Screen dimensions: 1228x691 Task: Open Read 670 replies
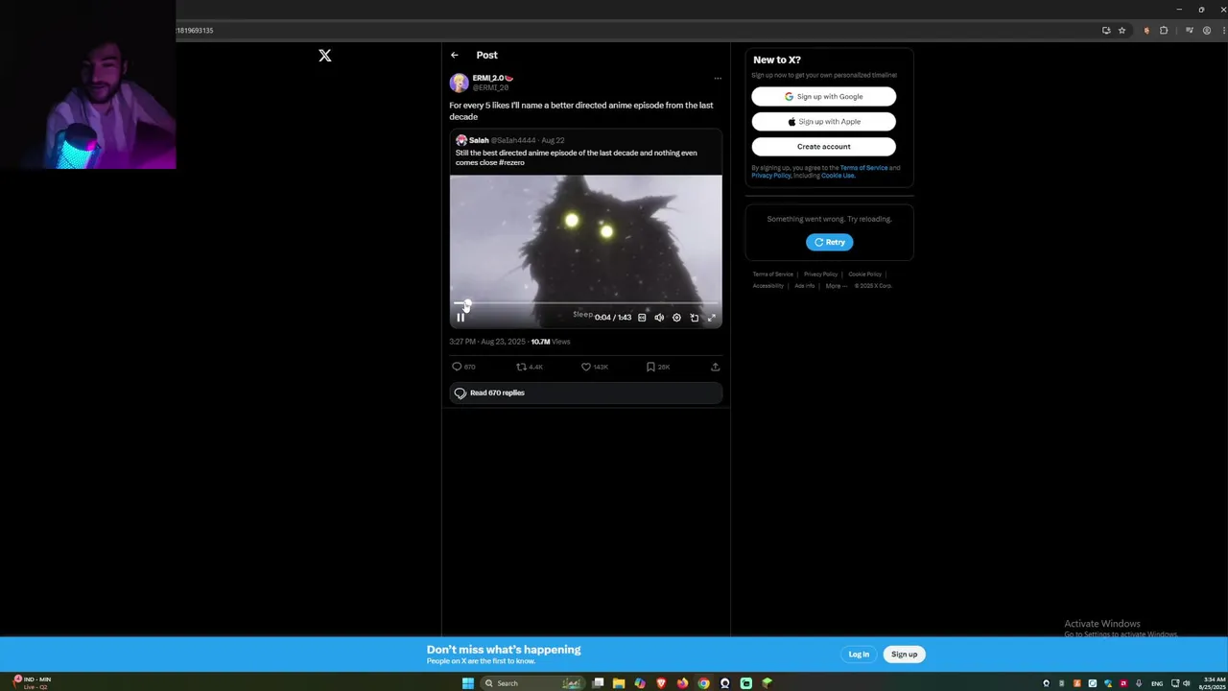click(x=585, y=393)
